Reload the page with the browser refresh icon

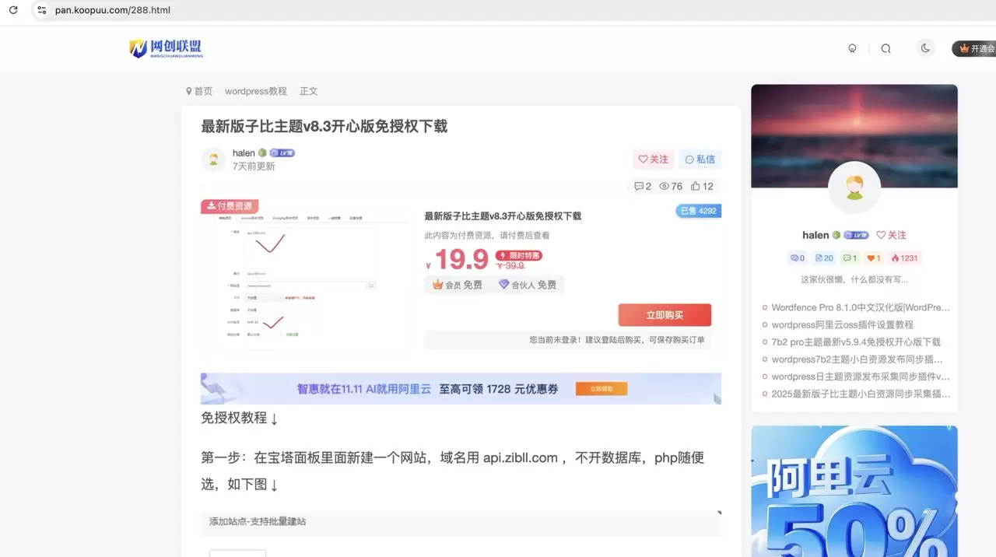point(12,10)
